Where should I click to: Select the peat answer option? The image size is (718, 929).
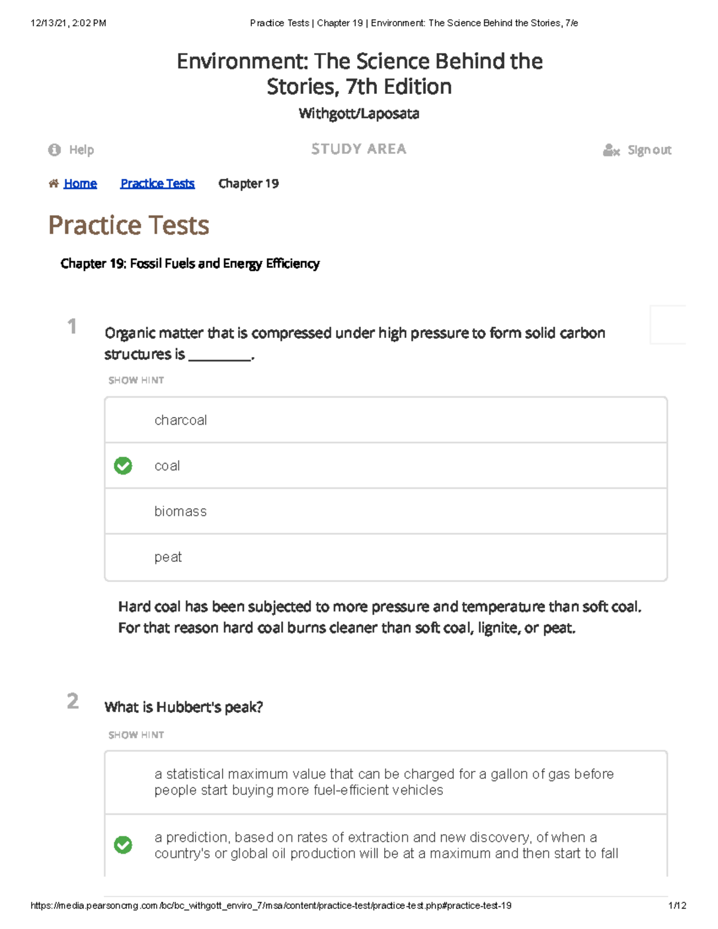tap(168, 557)
